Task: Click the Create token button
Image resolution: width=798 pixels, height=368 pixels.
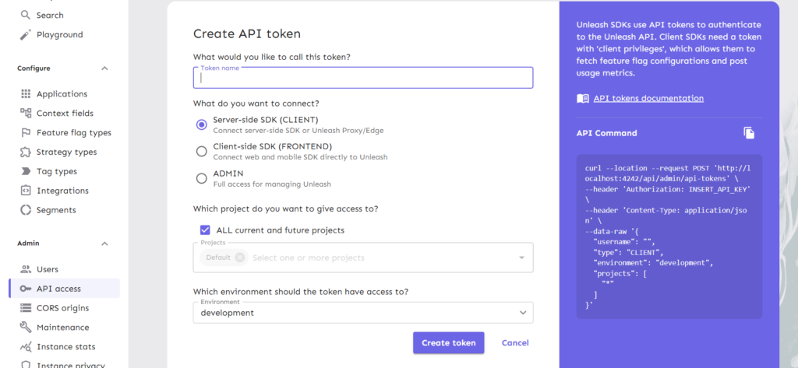Action: (448, 342)
